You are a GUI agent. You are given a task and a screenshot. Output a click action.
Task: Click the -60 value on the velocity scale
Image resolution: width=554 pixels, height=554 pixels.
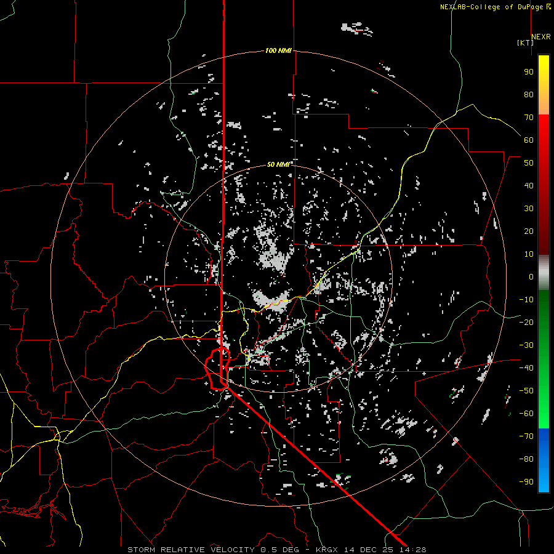click(526, 414)
